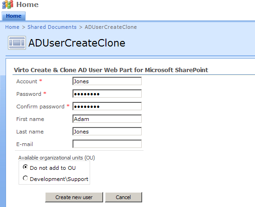
Task: Select Development\Support organizational unit
Action: pos(25,178)
